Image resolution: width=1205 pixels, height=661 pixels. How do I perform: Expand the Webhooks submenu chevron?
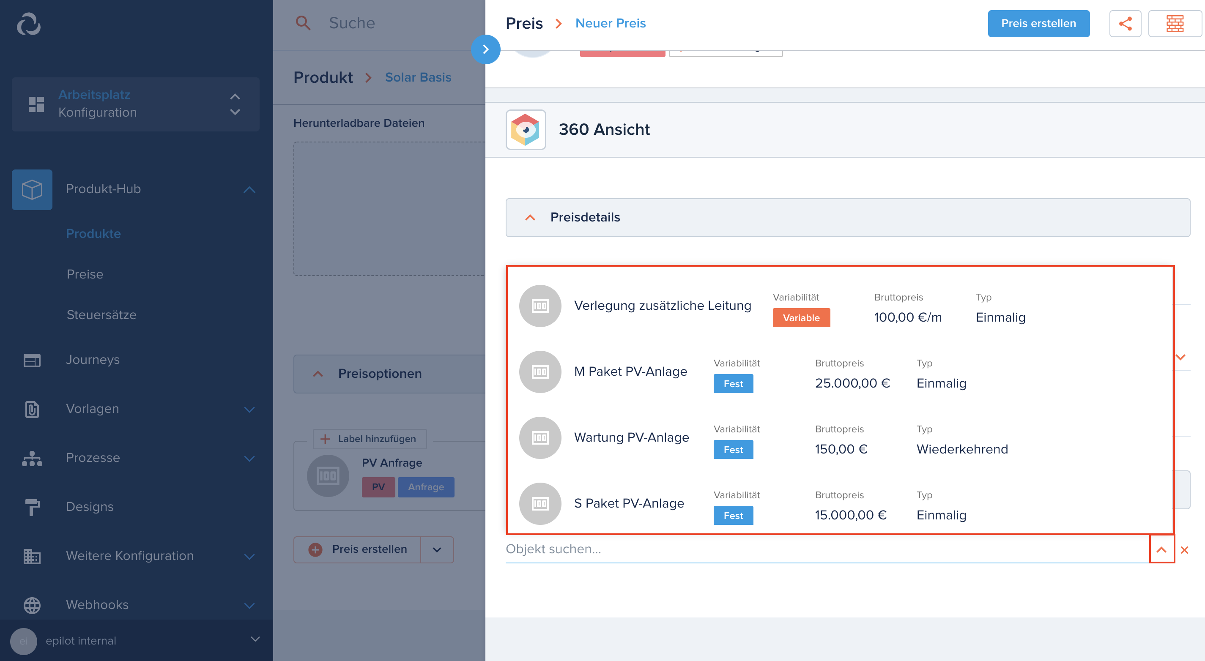(x=249, y=605)
